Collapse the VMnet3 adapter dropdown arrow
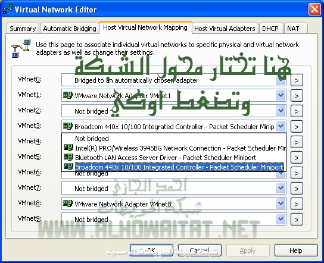 tap(281, 126)
